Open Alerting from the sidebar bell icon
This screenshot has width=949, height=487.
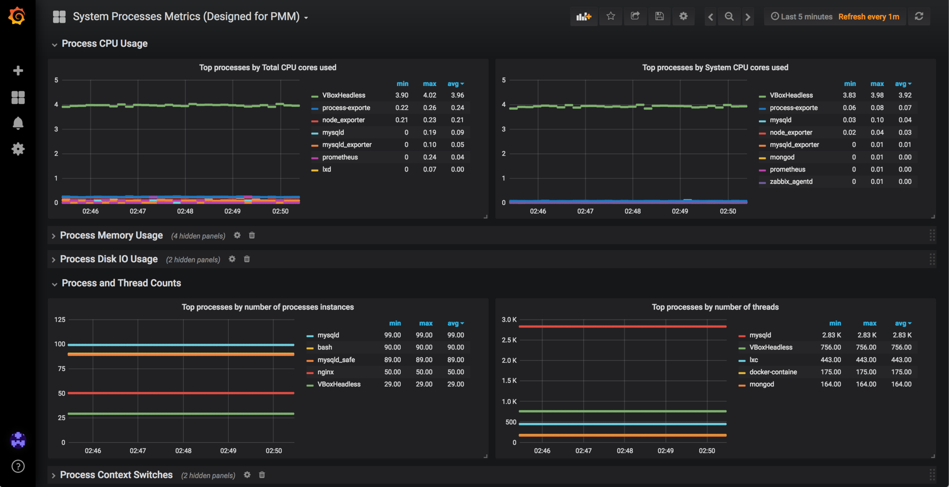pos(18,123)
